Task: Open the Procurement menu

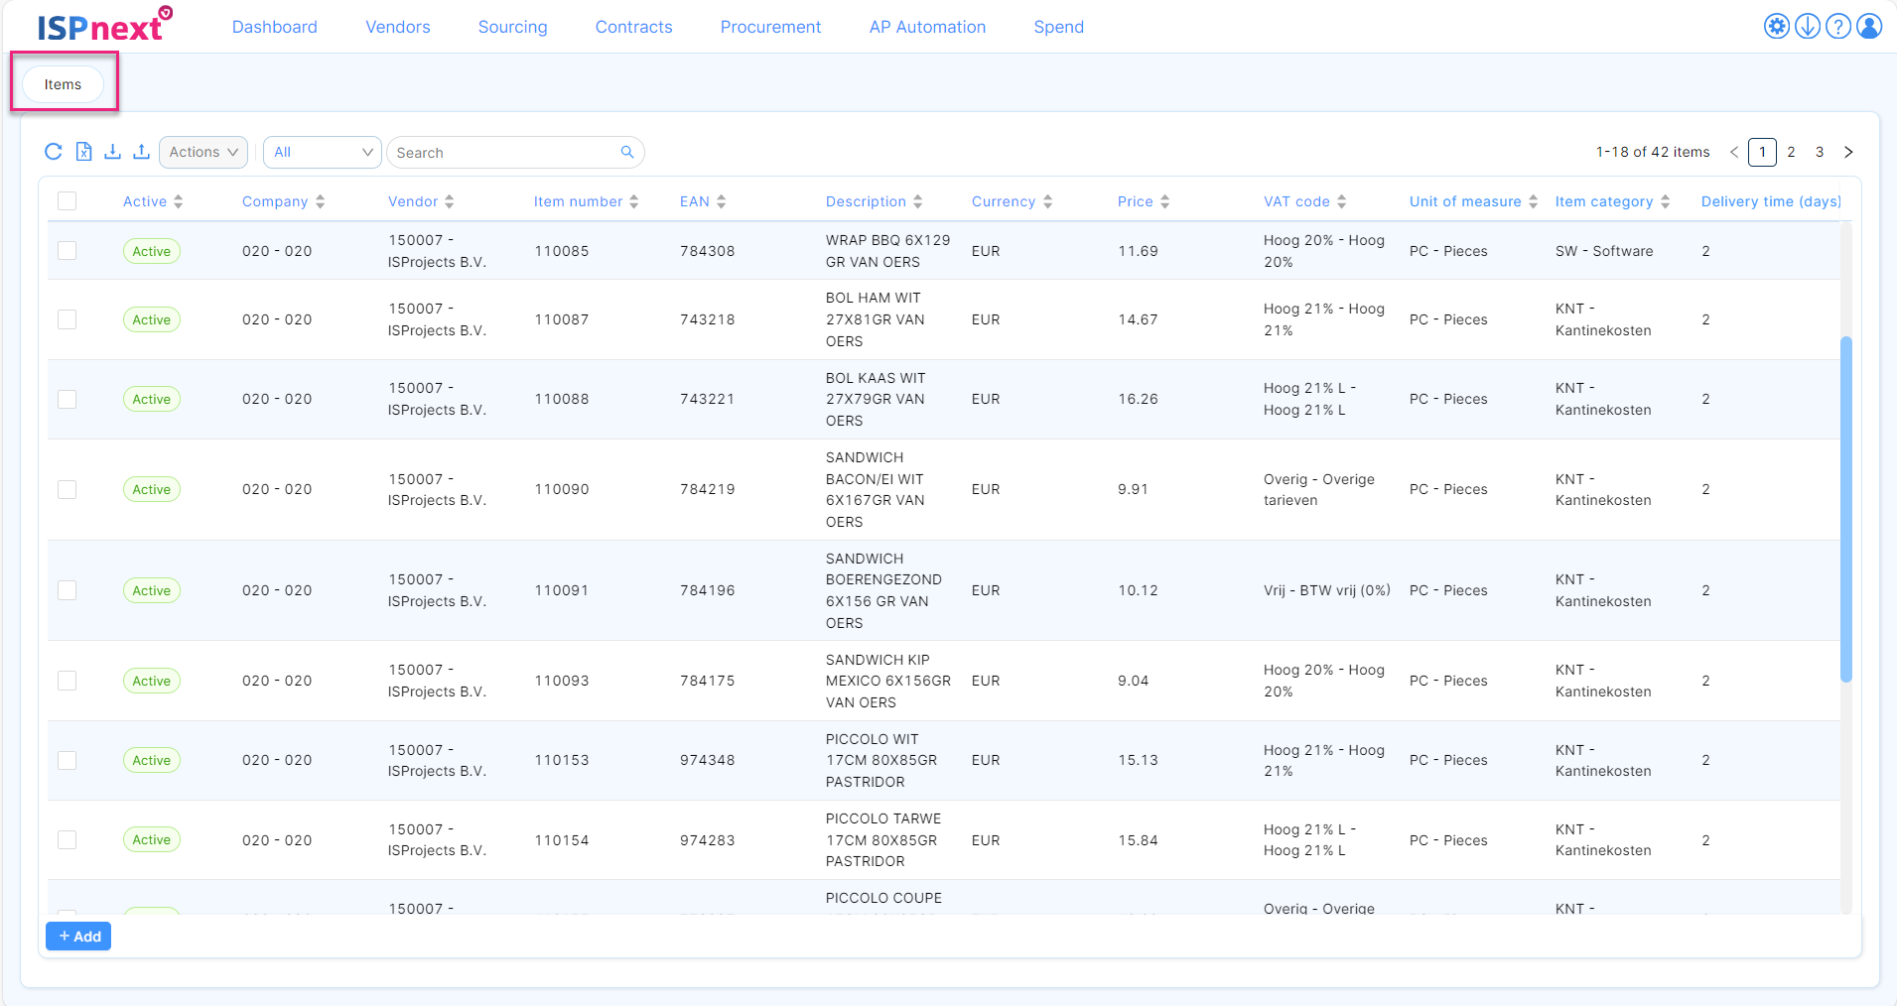Action: tap(770, 27)
